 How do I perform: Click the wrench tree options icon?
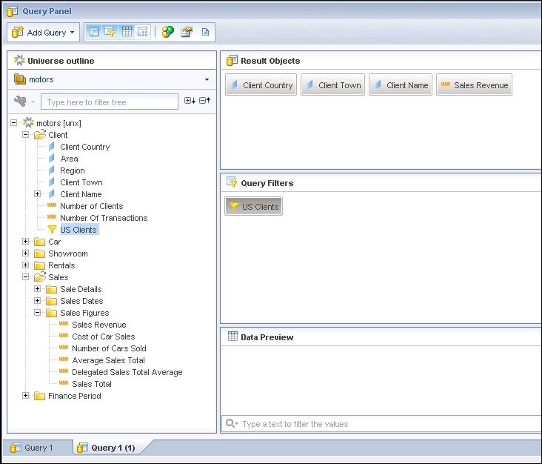coord(21,102)
